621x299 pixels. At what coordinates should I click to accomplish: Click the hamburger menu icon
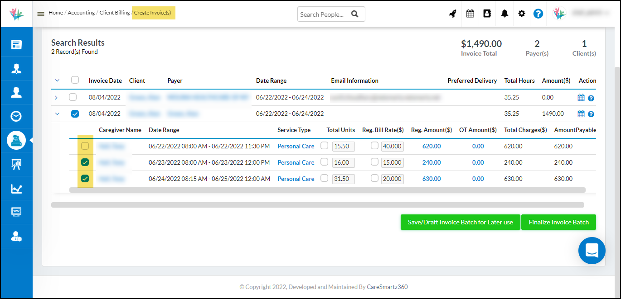(x=41, y=14)
